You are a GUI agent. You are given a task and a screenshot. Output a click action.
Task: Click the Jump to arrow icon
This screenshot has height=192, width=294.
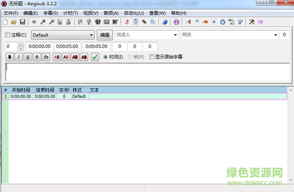[34, 22]
